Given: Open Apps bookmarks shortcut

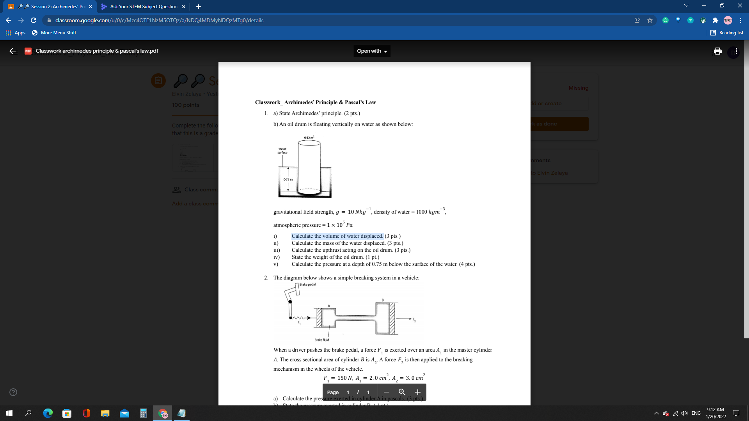Looking at the screenshot, I should tap(16, 33).
